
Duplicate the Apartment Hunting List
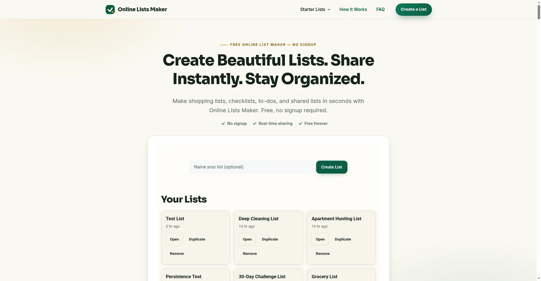coord(343,239)
